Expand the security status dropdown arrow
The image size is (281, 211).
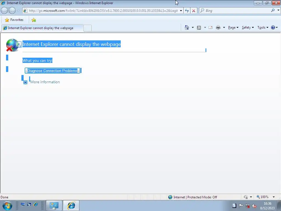coord(251,197)
